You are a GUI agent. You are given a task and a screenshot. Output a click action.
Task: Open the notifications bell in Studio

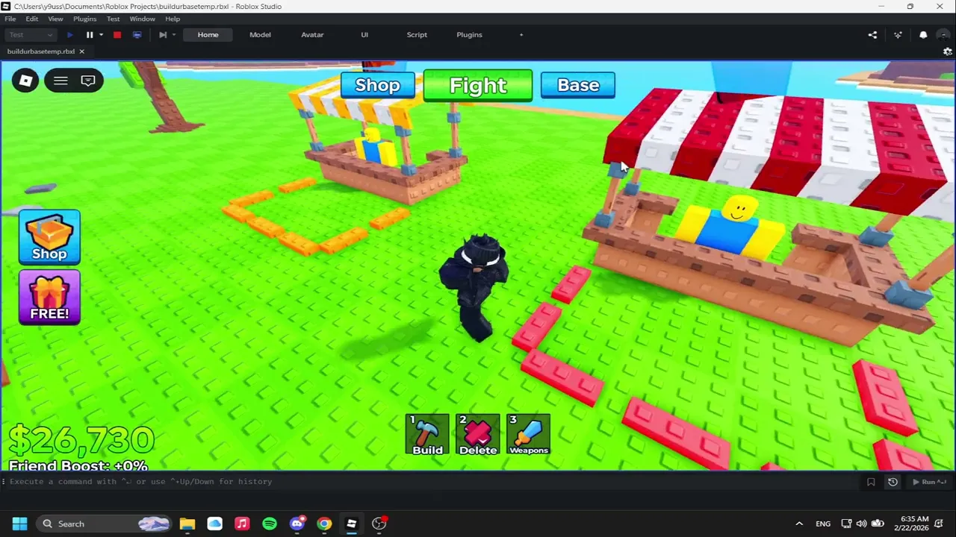923,34
